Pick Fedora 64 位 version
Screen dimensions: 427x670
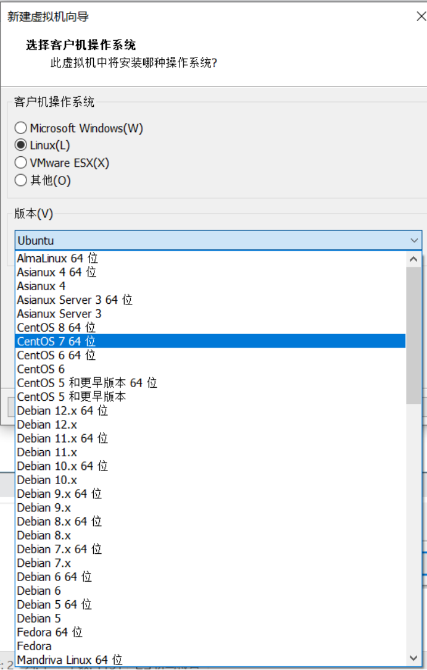tap(210, 632)
